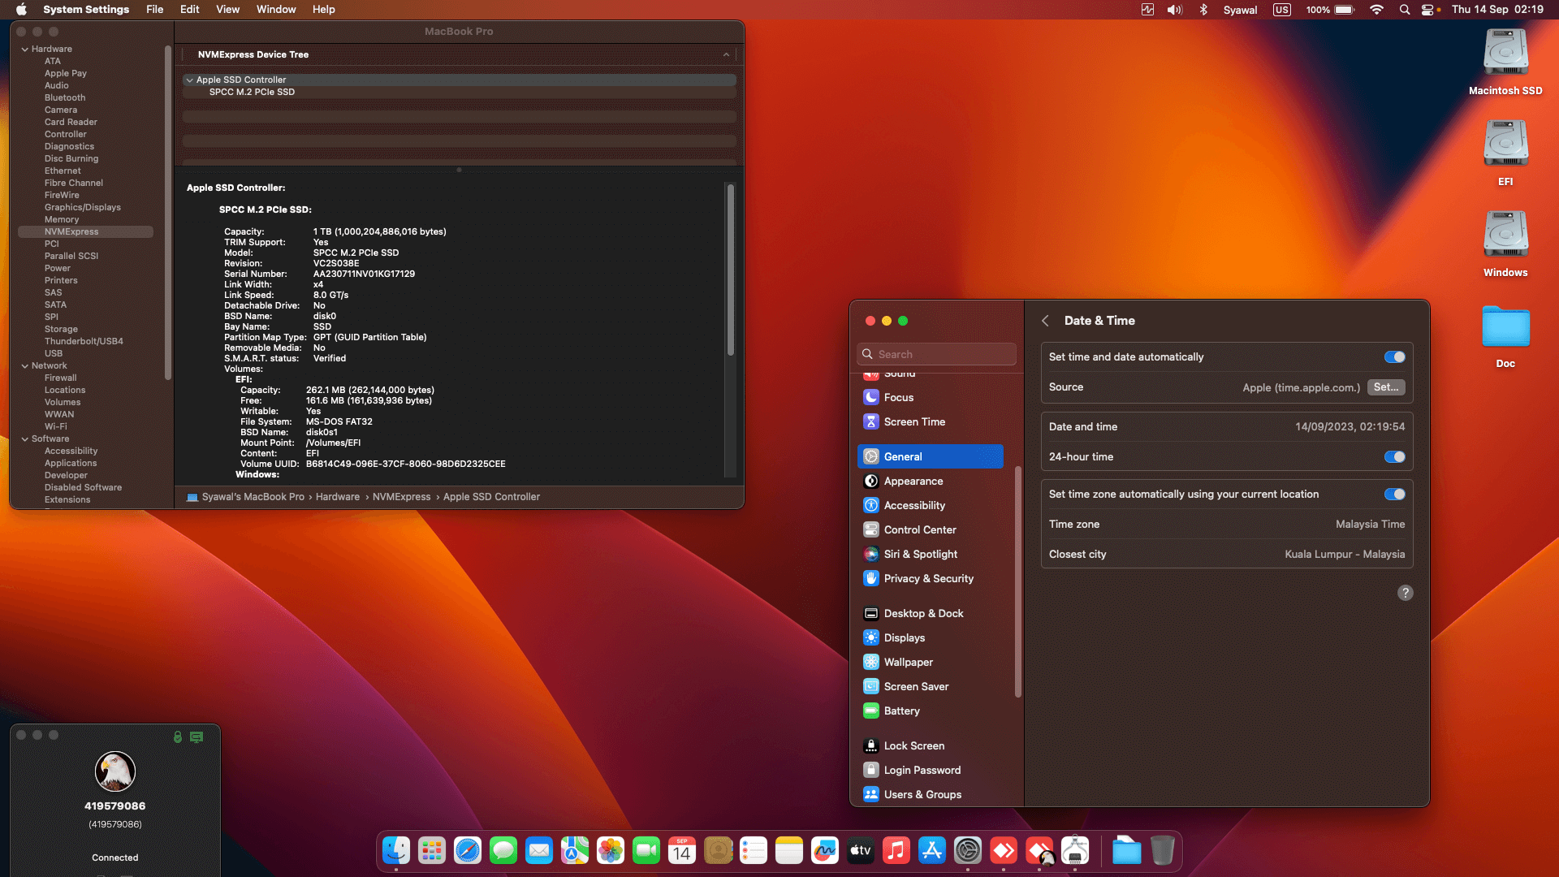This screenshot has width=1559, height=877.
Task: Open the Help menu
Action: click(x=323, y=9)
